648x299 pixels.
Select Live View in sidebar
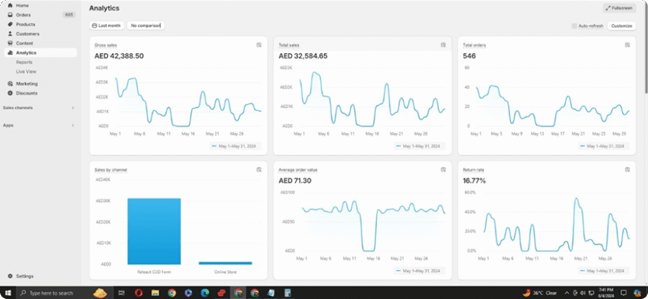point(26,71)
